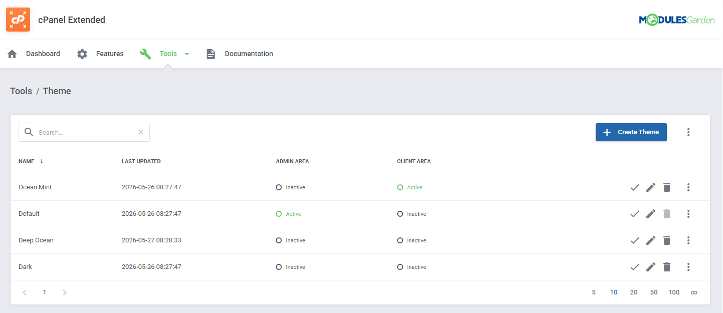The height and width of the screenshot is (313, 723).
Task: Open more actions for Ocean Mint
Action: click(x=688, y=187)
